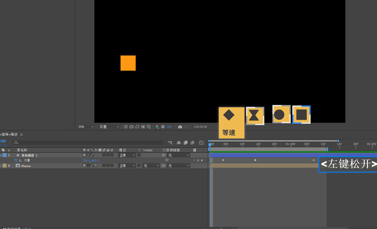
Task: Click the 位置 expression pick whip
Action: pyautogui.click(x=167, y=160)
